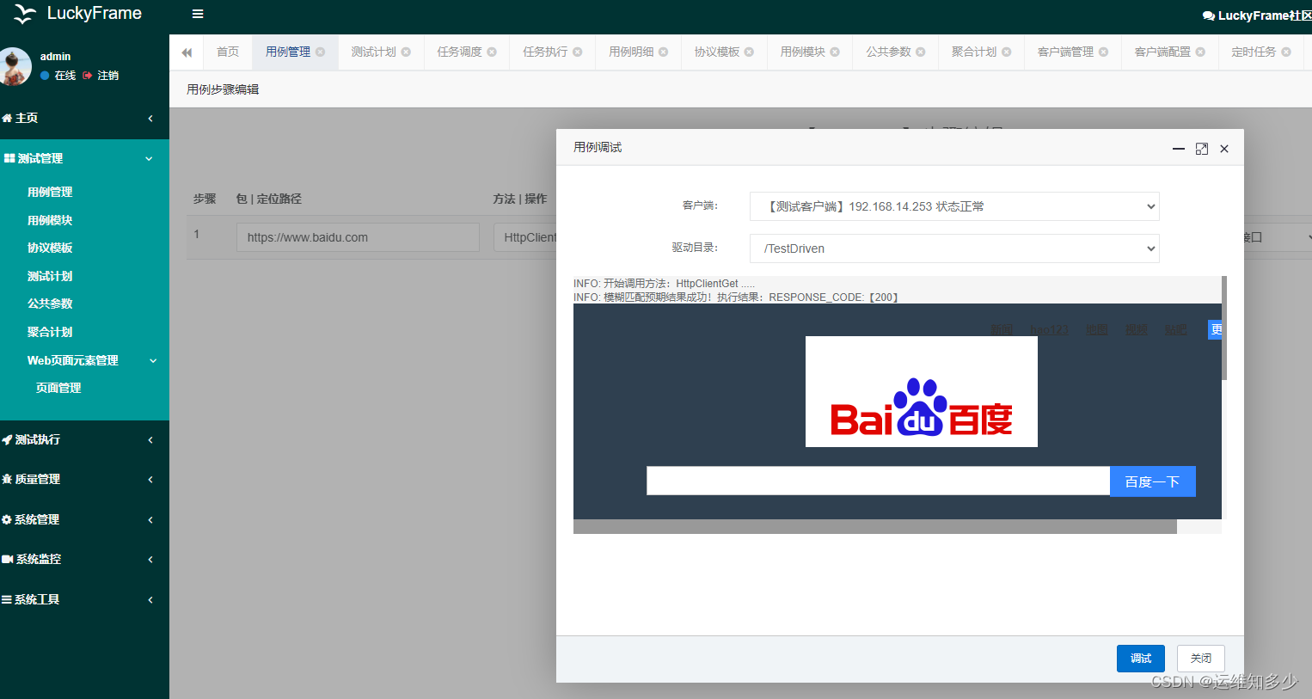This screenshot has width=1312, height=699.
Task: Close the 测试计划 tab
Action: pos(406,52)
